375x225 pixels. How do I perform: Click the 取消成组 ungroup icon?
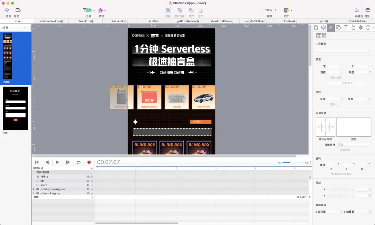[180, 10]
